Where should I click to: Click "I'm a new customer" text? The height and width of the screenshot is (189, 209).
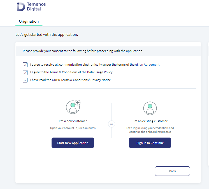[73, 121]
